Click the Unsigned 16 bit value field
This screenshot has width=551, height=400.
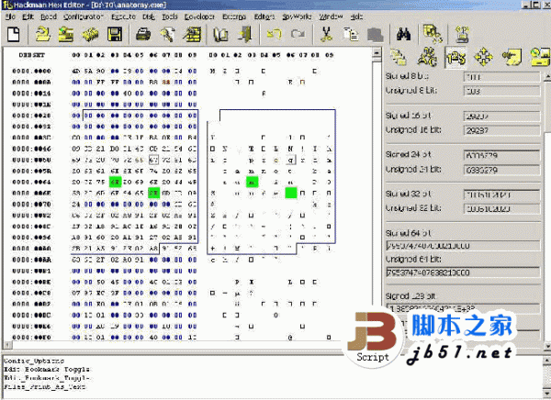click(501, 130)
